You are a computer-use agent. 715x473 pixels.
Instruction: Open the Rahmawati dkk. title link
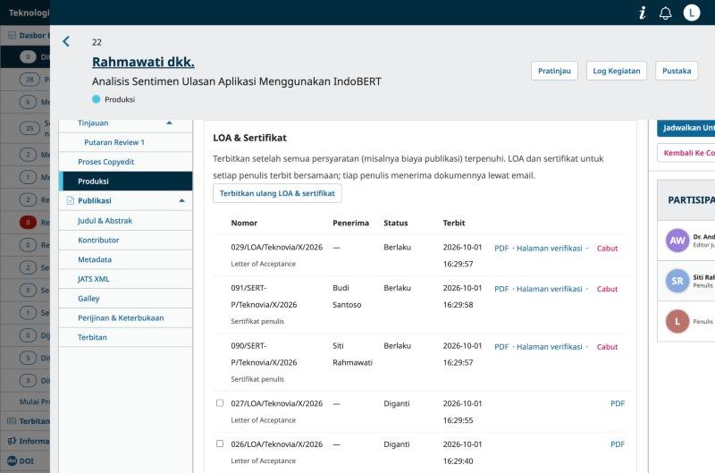(143, 62)
